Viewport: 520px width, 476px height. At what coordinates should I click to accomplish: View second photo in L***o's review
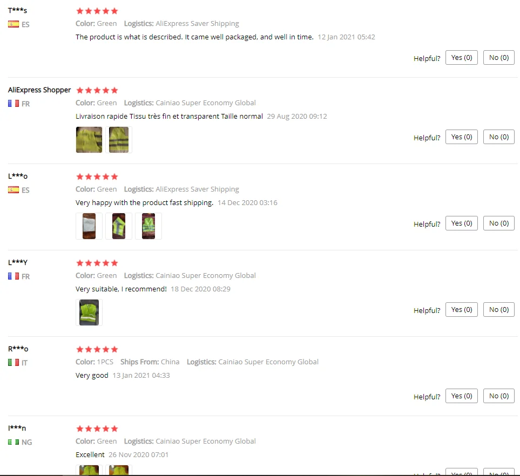pyautogui.click(x=119, y=226)
